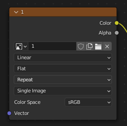This screenshot has height=126, width=127.
Task: Click the gray Alpha output socket
Action: click(x=117, y=33)
